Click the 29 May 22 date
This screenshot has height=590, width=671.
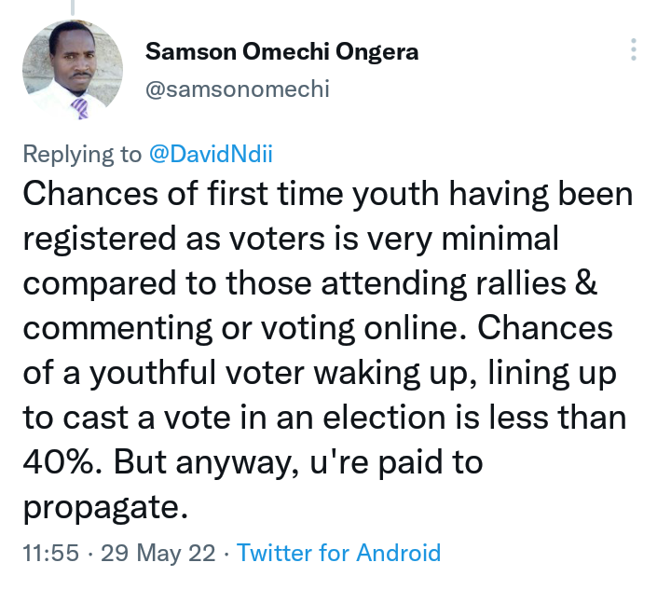coord(157,553)
